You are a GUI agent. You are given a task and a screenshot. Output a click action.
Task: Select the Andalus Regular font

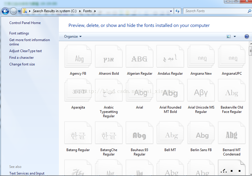[x=170, y=60]
